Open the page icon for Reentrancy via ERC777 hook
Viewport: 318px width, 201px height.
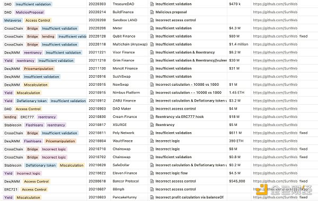click(152, 116)
